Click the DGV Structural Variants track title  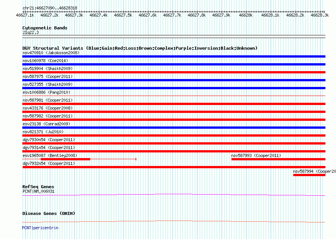click(x=140, y=48)
